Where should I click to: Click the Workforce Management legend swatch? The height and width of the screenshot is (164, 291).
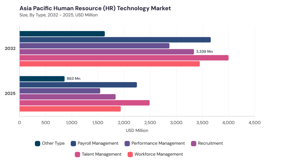click(130, 155)
